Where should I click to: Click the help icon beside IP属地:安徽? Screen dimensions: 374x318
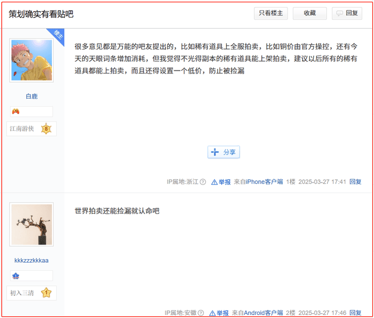point(201,313)
